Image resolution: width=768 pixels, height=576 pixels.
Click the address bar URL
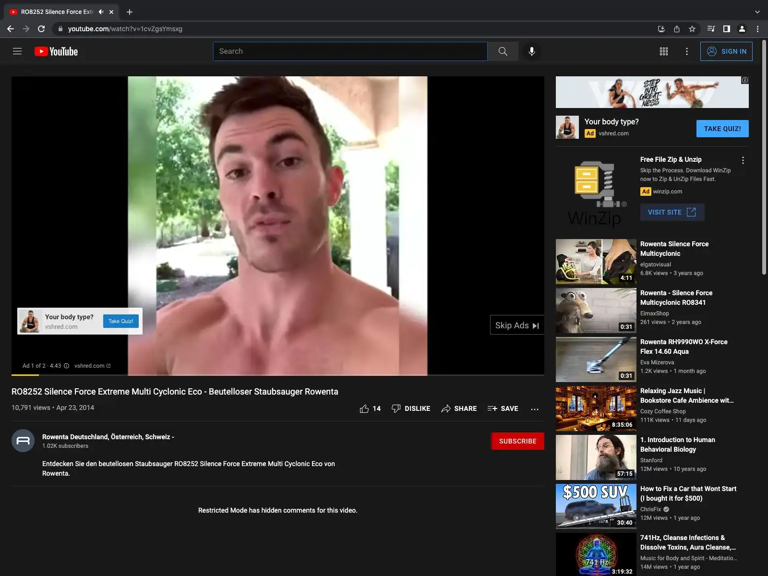[x=125, y=29]
